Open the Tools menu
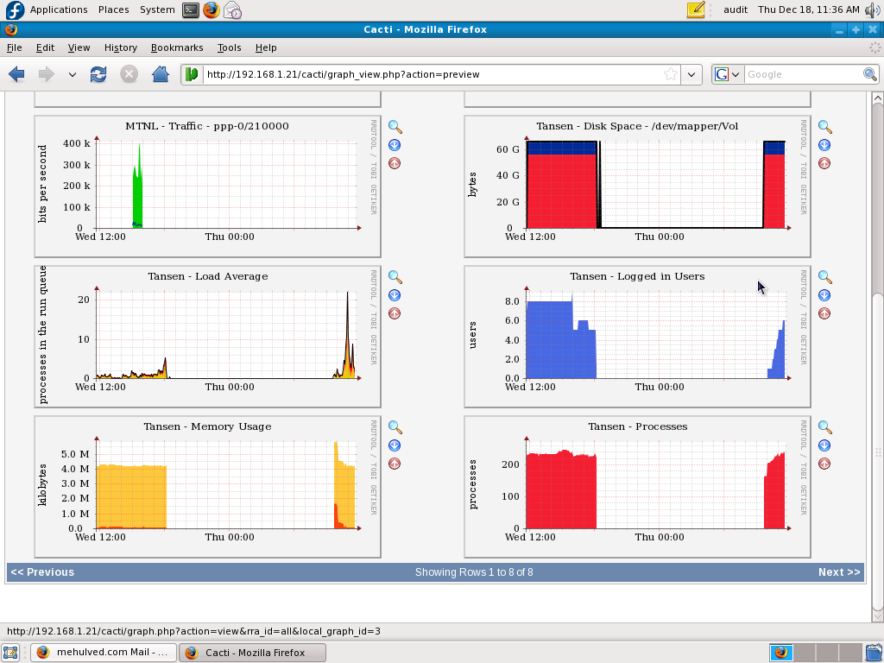Viewport: 884px width, 663px height. coord(229,47)
